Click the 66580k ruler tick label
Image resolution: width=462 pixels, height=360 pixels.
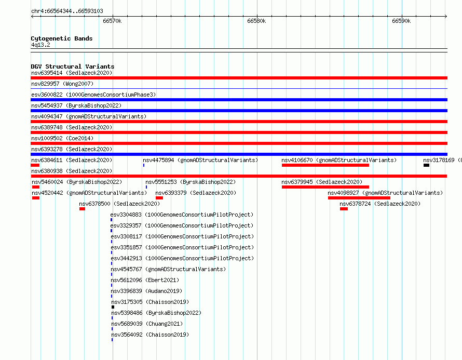coord(256,21)
